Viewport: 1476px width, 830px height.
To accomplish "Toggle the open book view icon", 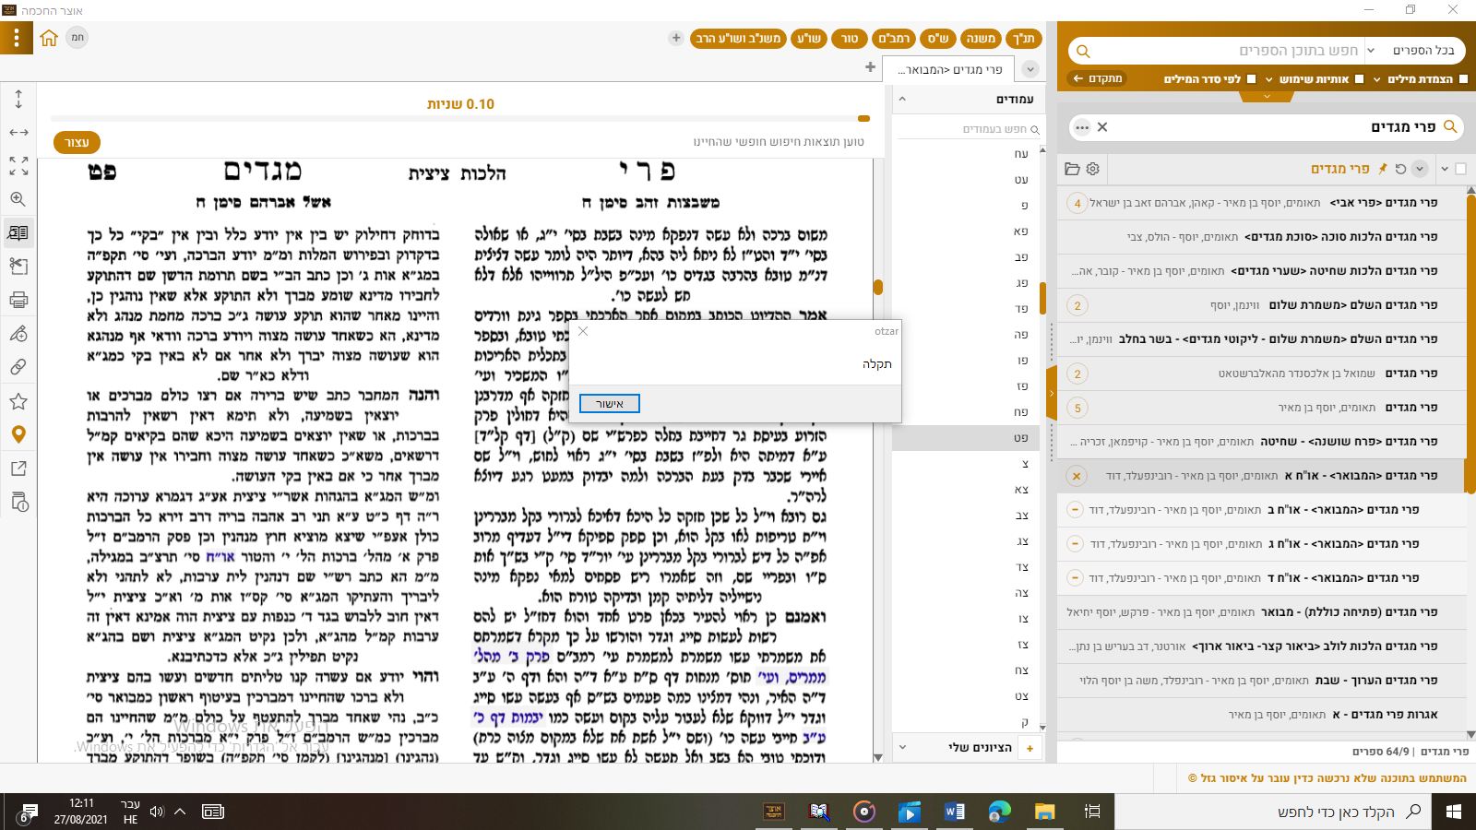I will coord(18,233).
